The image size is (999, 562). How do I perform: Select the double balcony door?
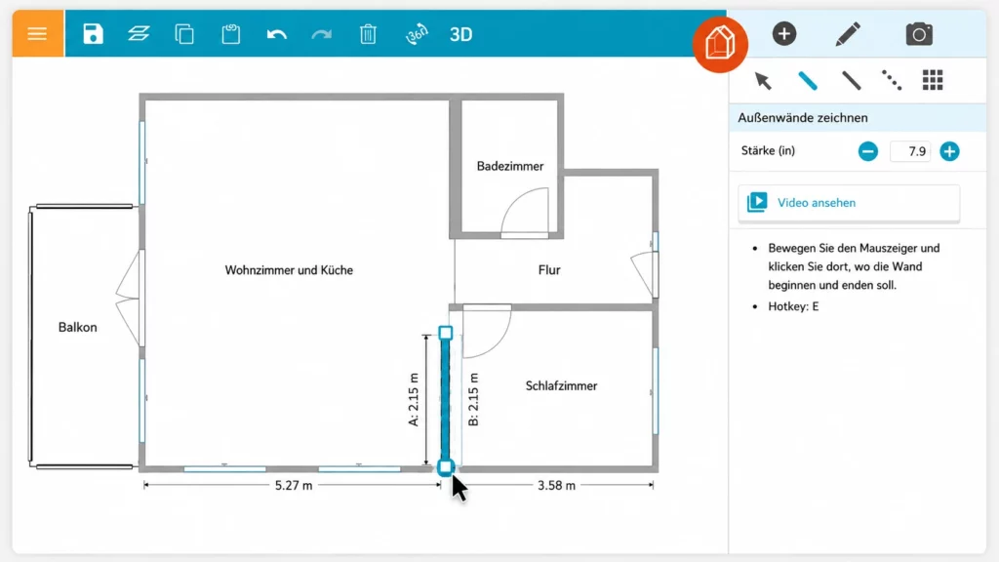click(130, 299)
